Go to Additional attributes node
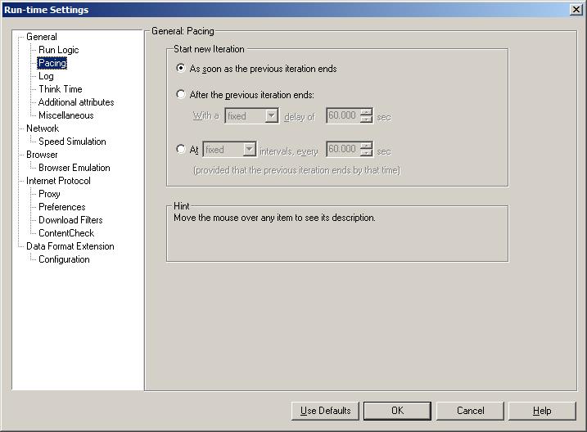Screen dimensions: 587x432 point(76,102)
